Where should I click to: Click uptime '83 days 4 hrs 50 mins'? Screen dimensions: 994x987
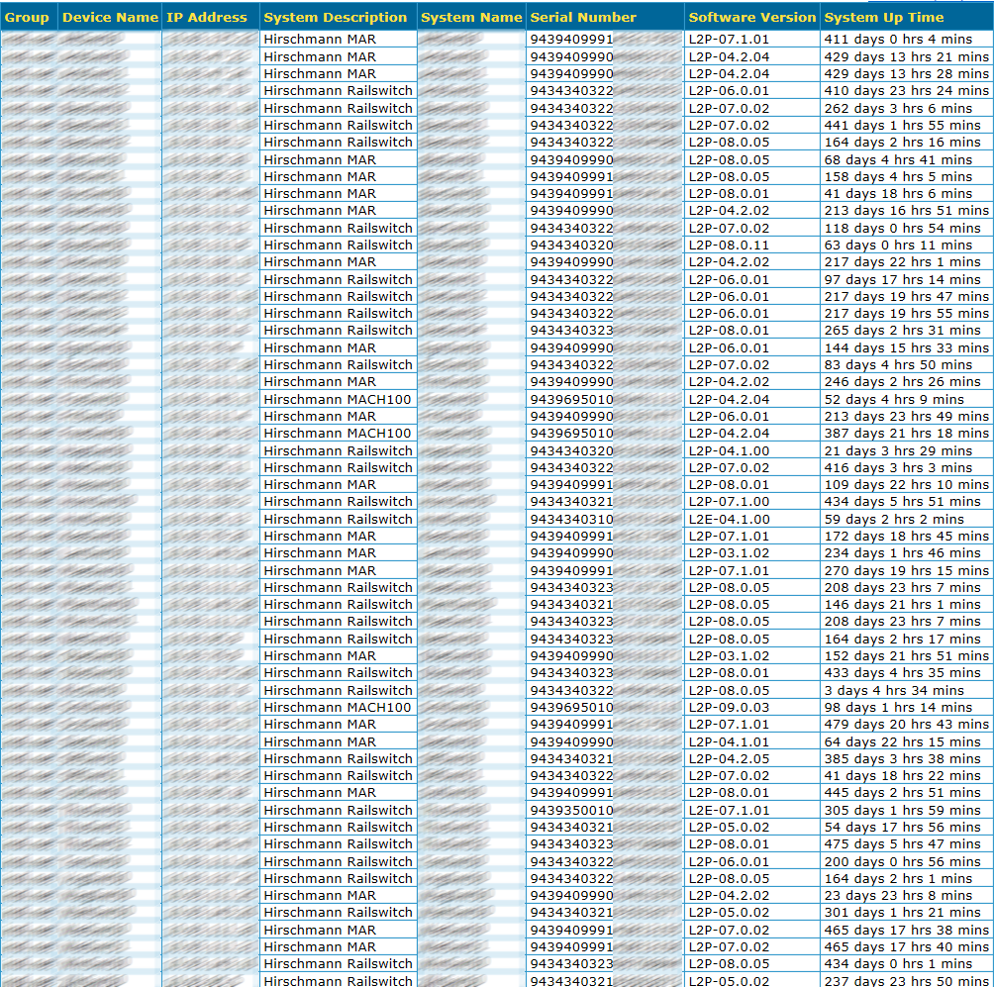[898, 364]
